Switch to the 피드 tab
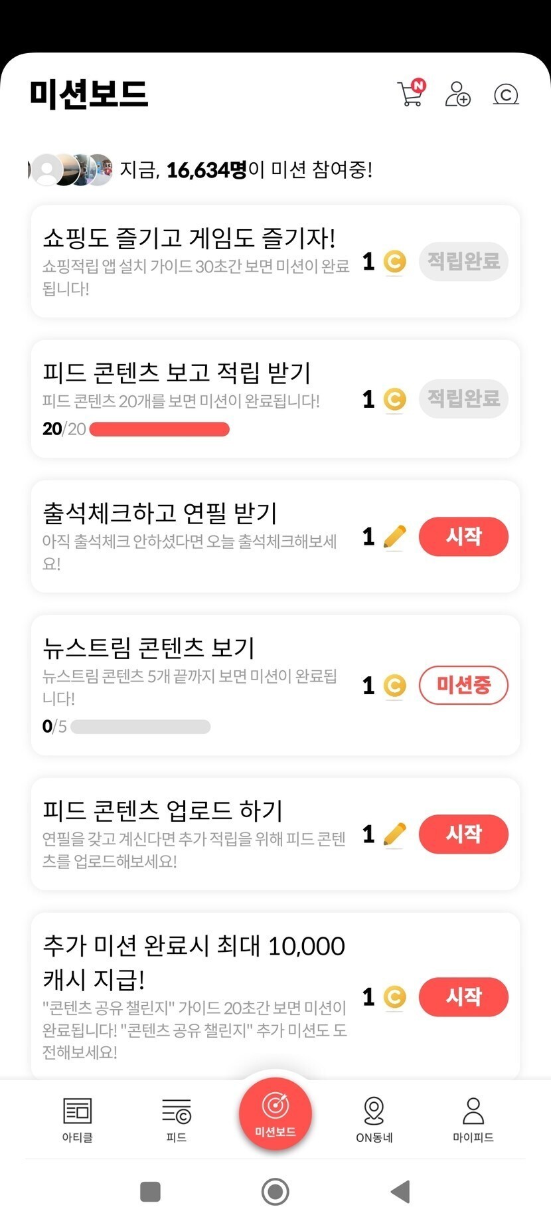Image resolution: width=551 pixels, height=1225 pixels. (x=177, y=1119)
